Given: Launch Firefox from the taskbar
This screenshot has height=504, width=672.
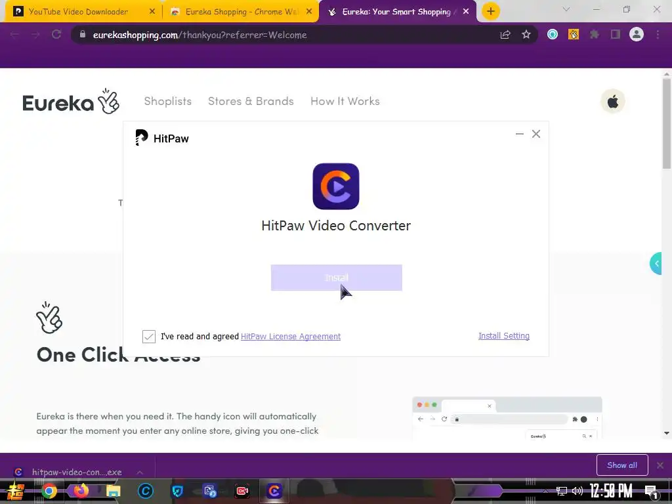Looking at the screenshot, I should click(x=81, y=491).
